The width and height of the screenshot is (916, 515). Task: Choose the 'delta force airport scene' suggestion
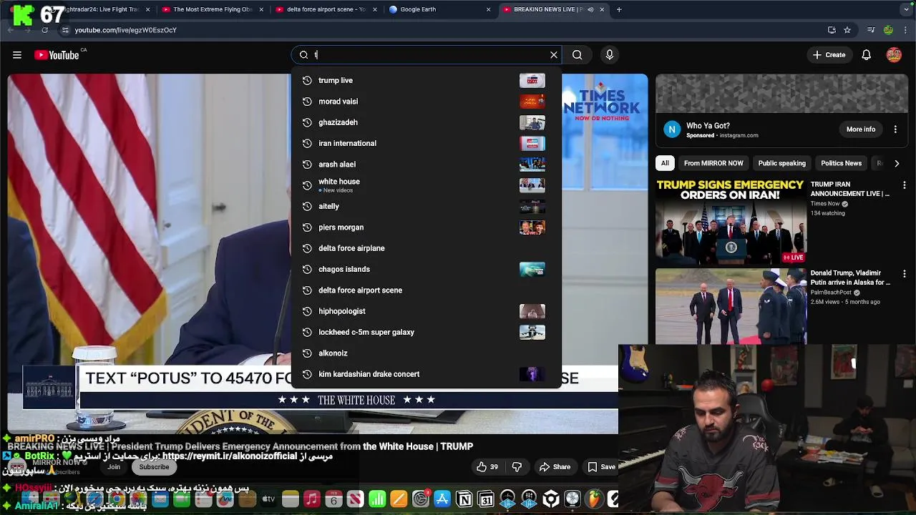427,290
